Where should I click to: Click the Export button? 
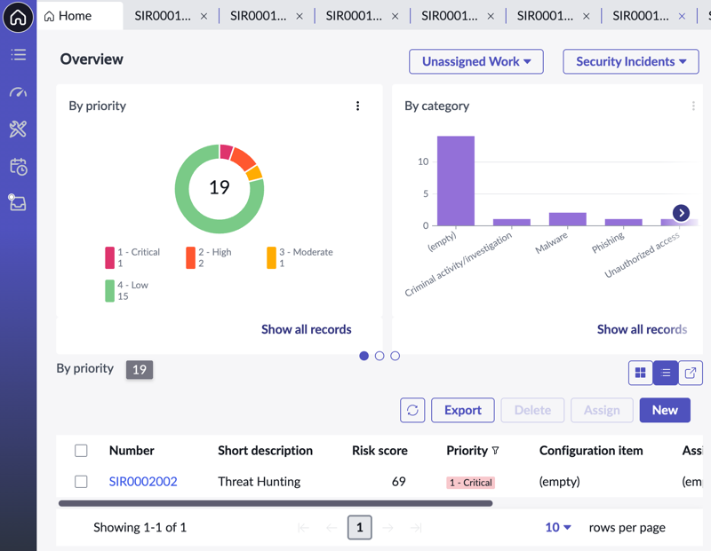point(462,410)
